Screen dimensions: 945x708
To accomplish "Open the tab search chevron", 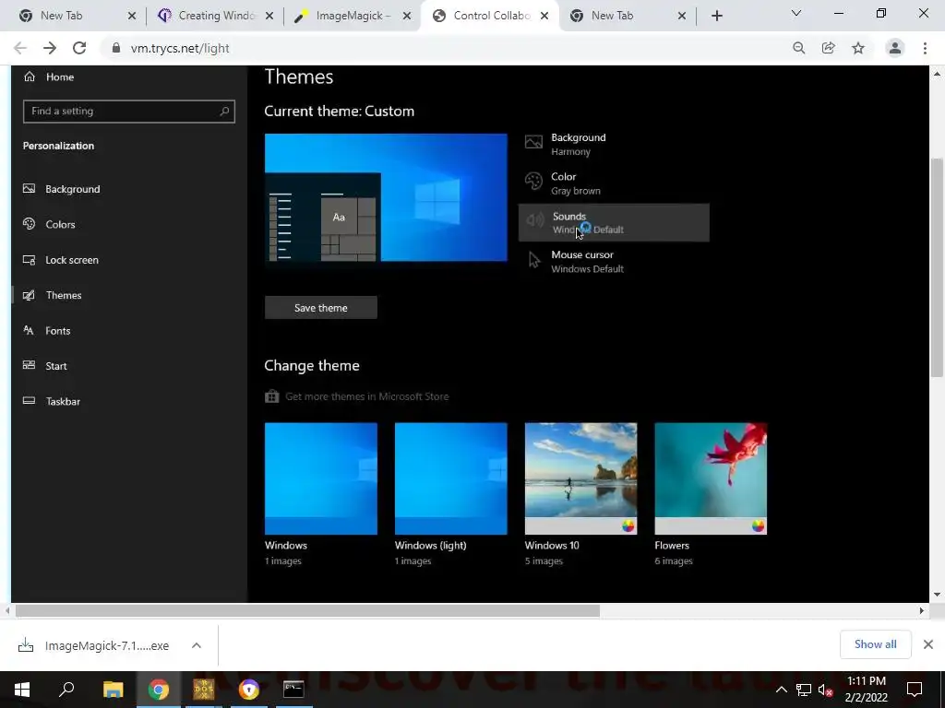I will coord(796,13).
